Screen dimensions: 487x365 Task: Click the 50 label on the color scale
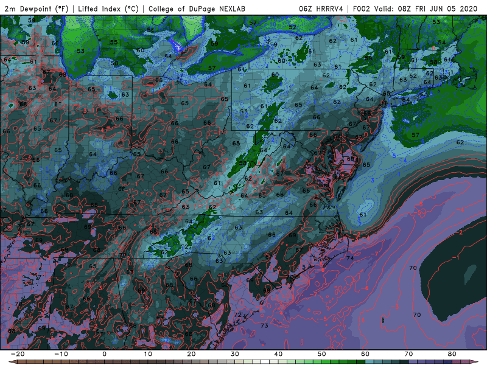pyautogui.click(x=322, y=354)
